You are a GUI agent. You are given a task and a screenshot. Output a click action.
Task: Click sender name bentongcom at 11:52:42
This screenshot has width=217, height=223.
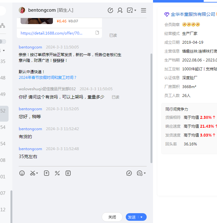(30, 129)
